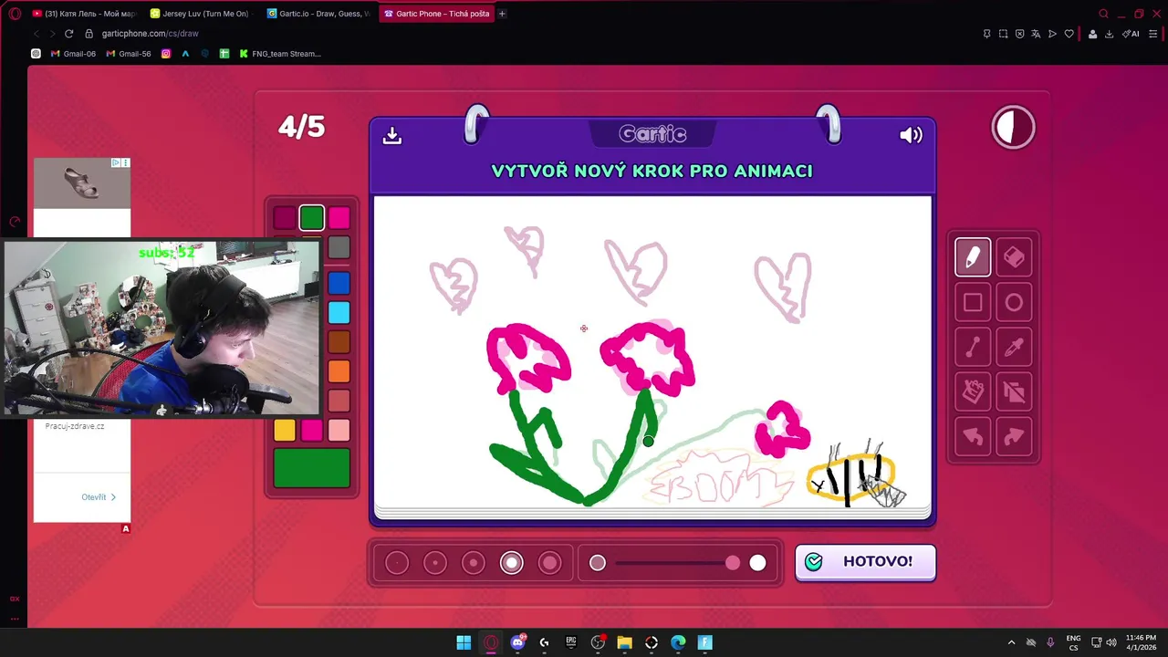Open Microsoft Edge from taskbar
Screen dimensions: 1168x657
pyautogui.click(x=678, y=642)
